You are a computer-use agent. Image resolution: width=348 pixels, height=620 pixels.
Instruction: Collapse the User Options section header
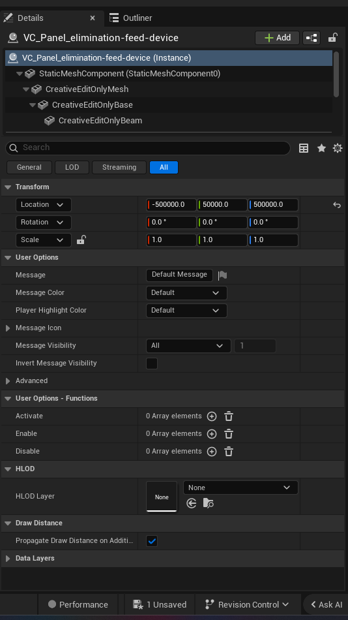pyautogui.click(x=8, y=258)
